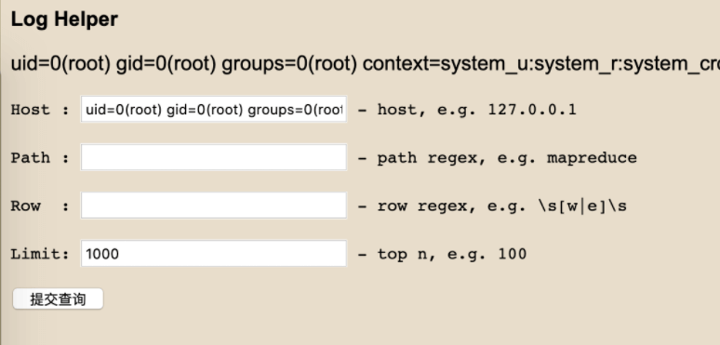Click the 'top n, e.g. 100' hint
The image size is (720, 345).
point(452,254)
